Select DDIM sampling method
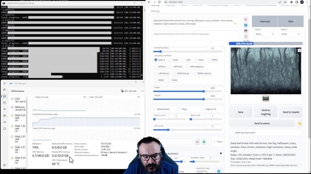 (159, 80)
